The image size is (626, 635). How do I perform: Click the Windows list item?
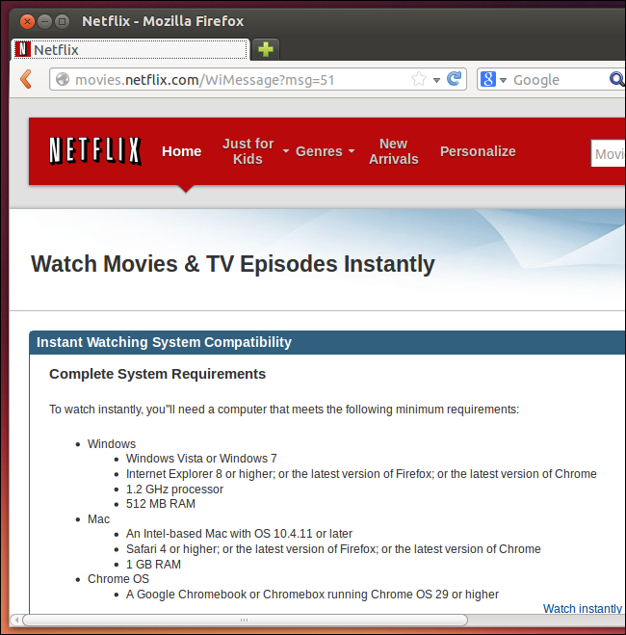tap(112, 444)
